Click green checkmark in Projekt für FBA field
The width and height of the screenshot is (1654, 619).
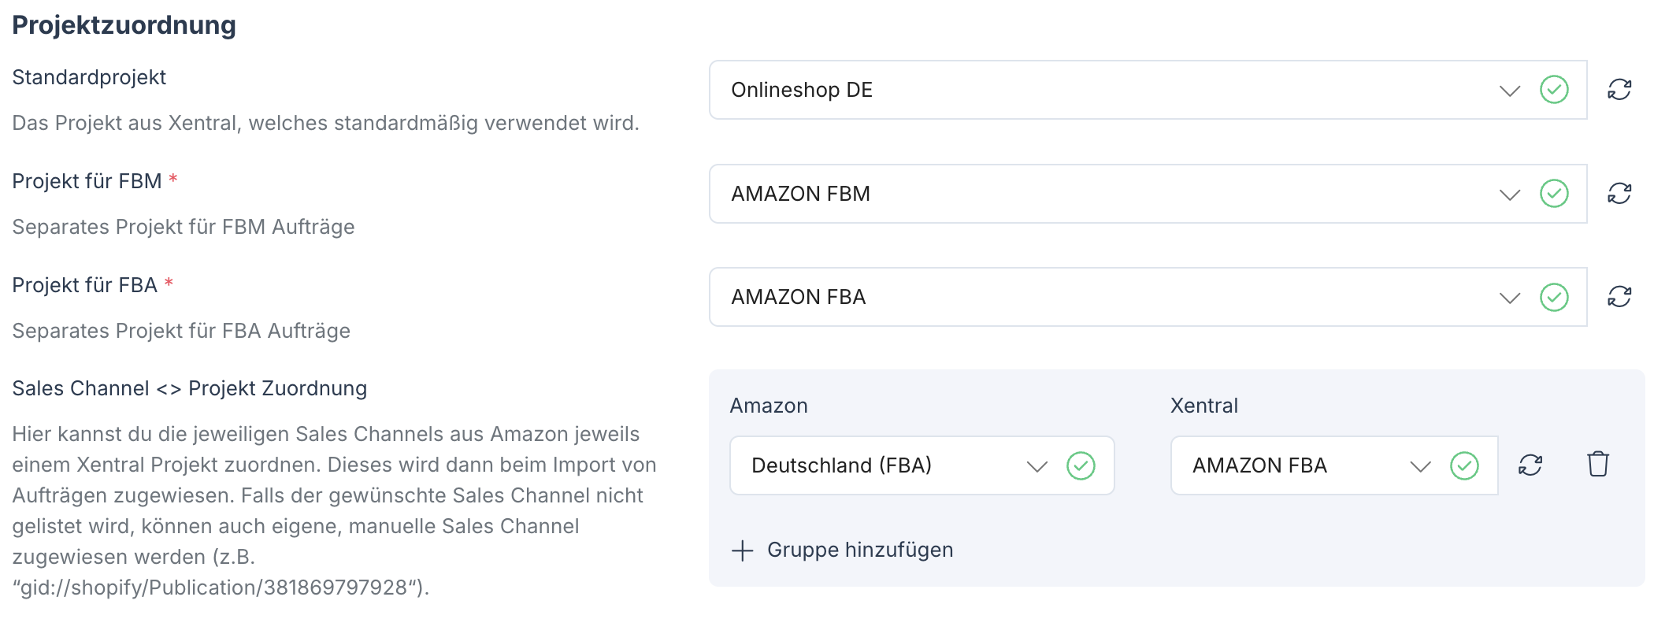tap(1554, 298)
